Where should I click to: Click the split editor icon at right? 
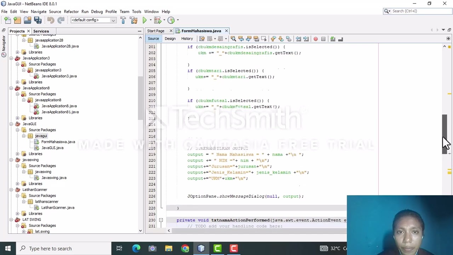coord(448,39)
